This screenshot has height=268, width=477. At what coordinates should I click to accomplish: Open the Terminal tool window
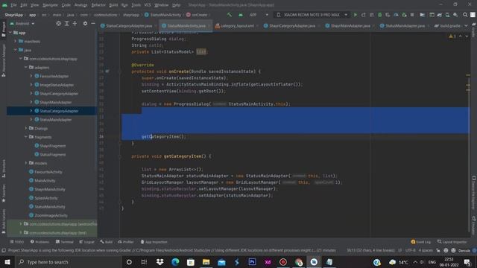[65, 242]
